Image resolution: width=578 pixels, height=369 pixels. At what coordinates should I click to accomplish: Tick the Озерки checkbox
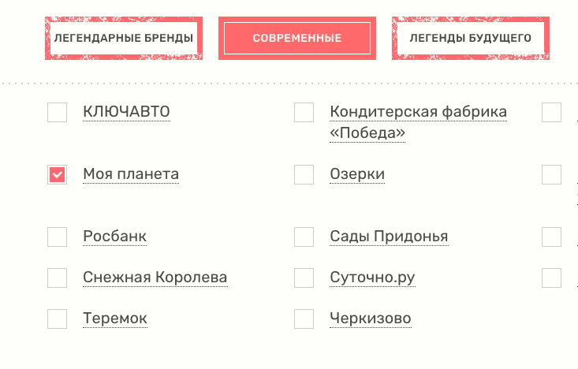point(304,175)
